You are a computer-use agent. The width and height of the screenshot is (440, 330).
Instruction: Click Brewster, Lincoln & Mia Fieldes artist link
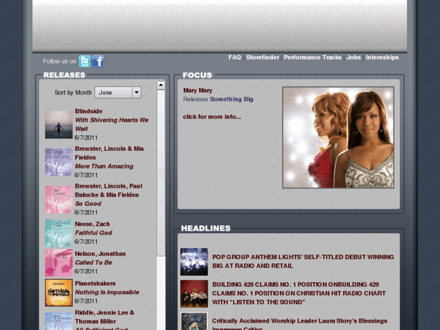pyautogui.click(x=109, y=153)
